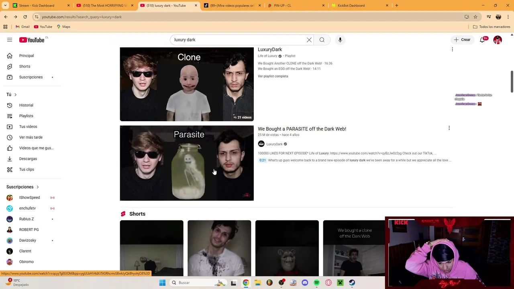
Task: Switch to the TikTok Mira videos tab
Action: pos(233,6)
